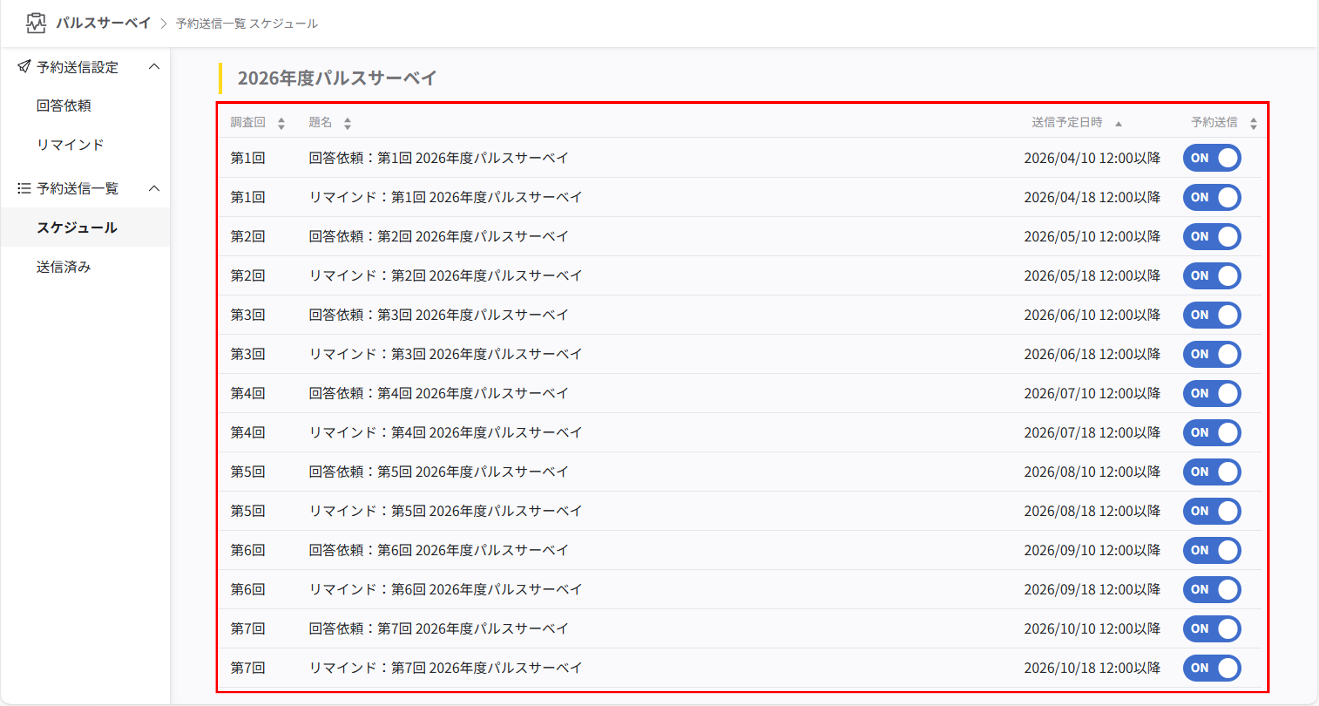Collapse the 予約送信設定 section

point(155,67)
